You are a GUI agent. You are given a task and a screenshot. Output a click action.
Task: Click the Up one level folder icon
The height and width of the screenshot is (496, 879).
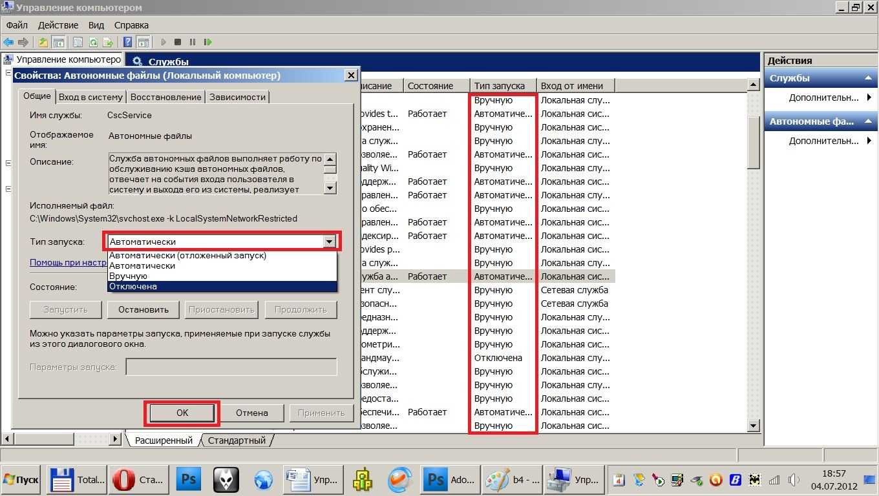pyautogui.click(x=43, y=43)
